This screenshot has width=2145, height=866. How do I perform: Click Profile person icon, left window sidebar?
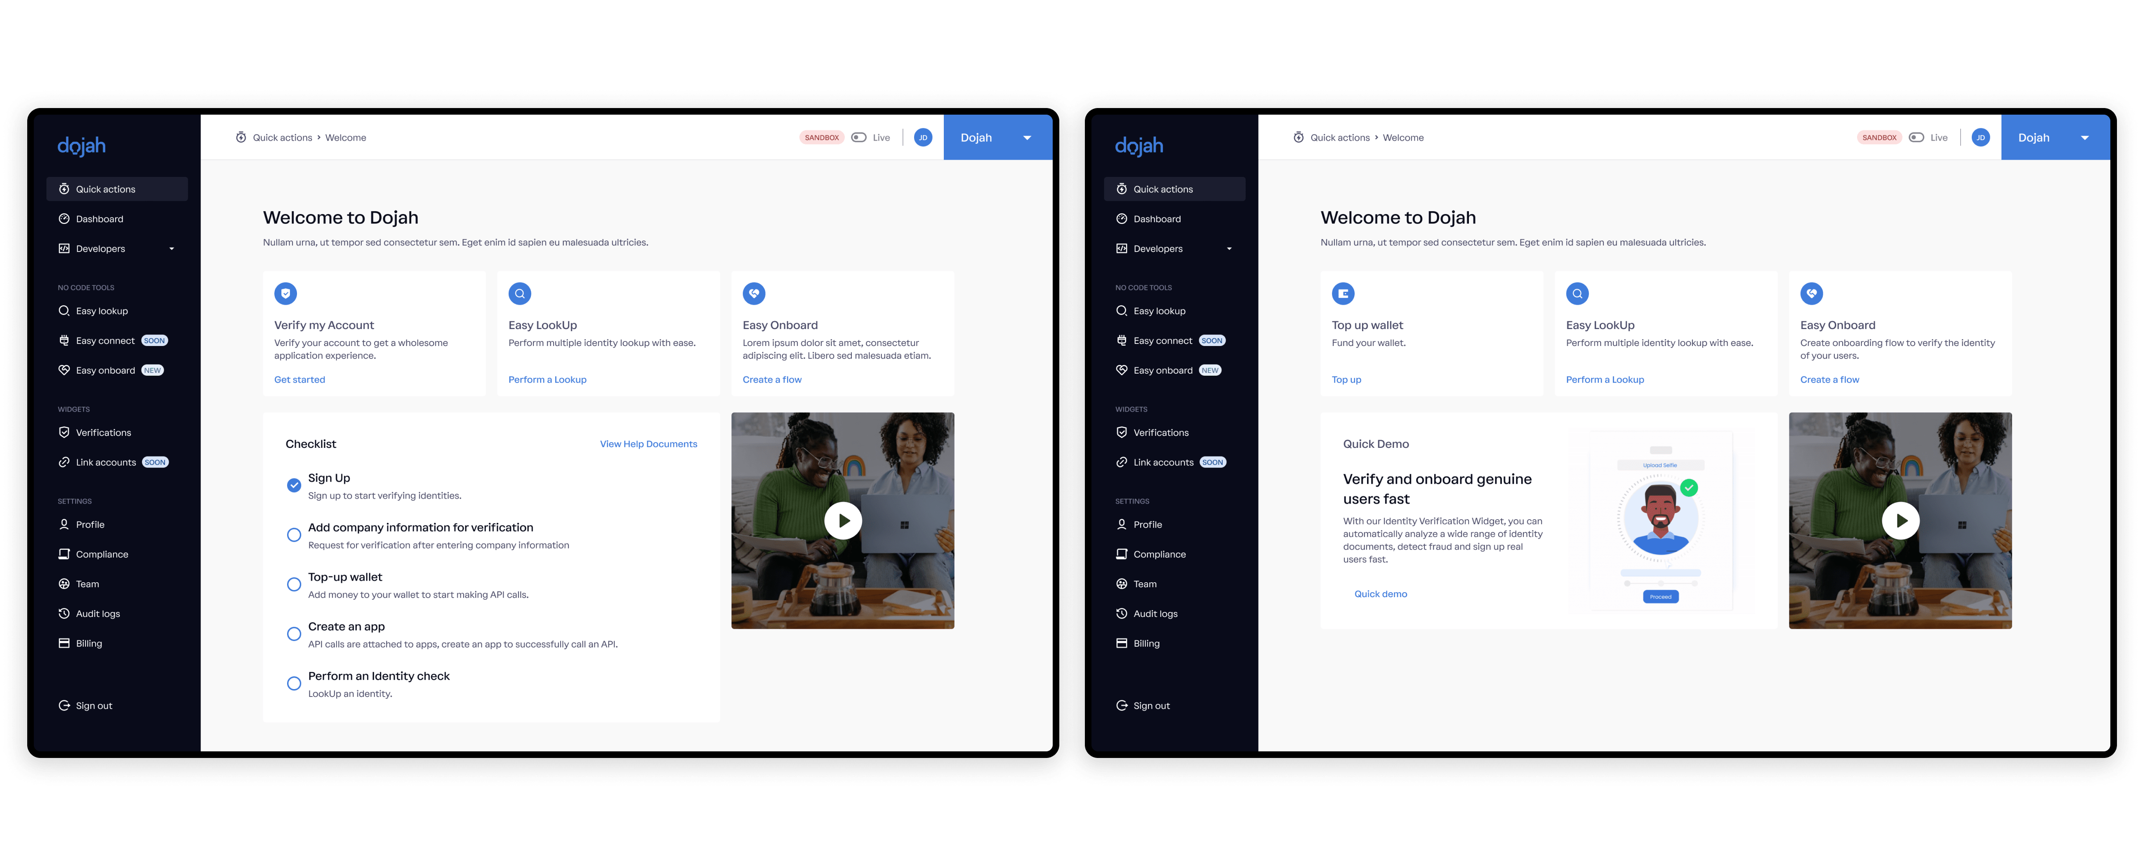tap(64, 525)
